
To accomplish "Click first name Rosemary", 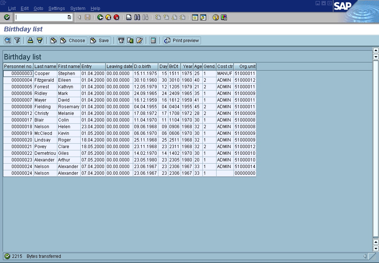I will [x=68, y=107].
